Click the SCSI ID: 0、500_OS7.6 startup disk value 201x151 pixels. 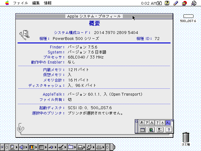[x=90, y=108]
